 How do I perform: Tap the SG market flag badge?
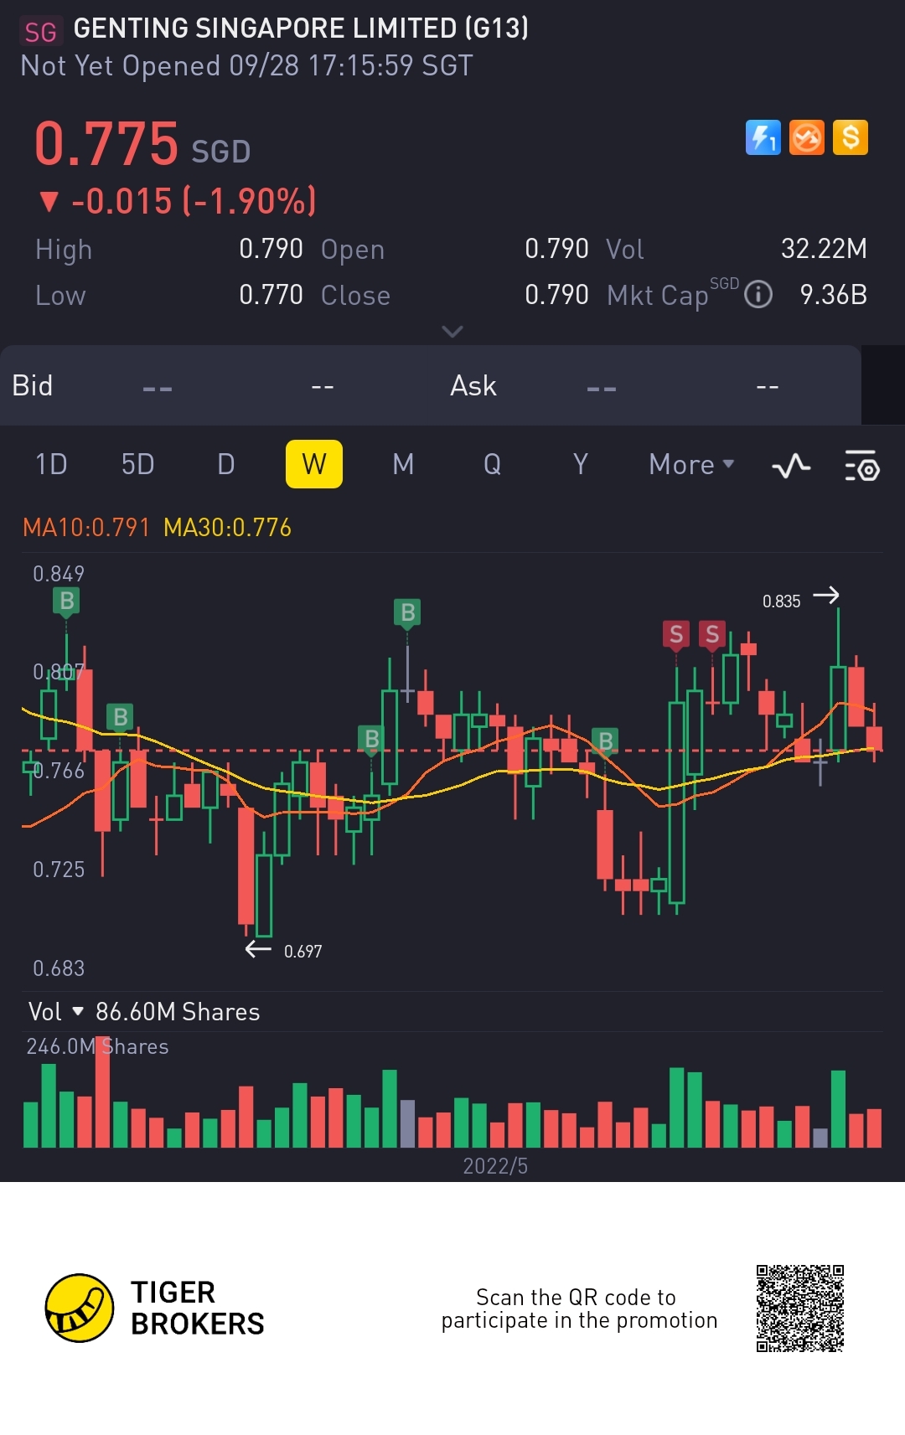point(40,32)
